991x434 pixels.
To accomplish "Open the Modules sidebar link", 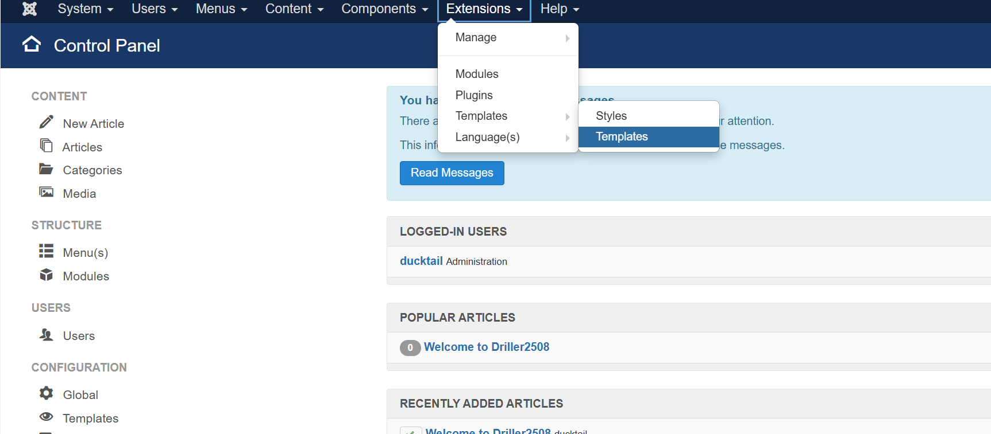I will pos(86,276).
